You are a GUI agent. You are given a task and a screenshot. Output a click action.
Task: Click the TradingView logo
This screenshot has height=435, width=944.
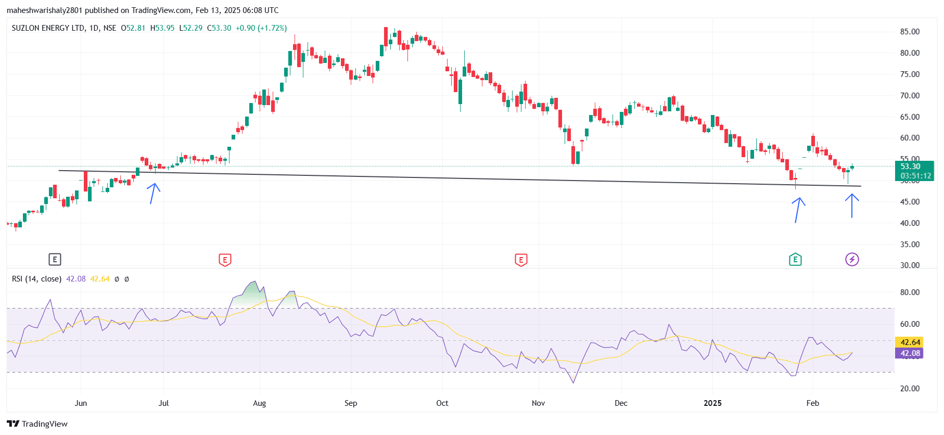[x=37, y=424]
